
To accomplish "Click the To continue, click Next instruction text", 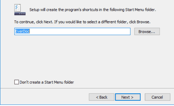I will [x=82, y=22].
